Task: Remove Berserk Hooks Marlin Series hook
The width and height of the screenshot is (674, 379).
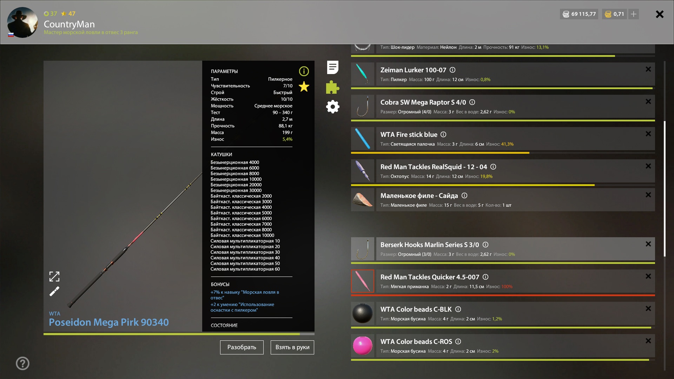Action: [648, 244]
